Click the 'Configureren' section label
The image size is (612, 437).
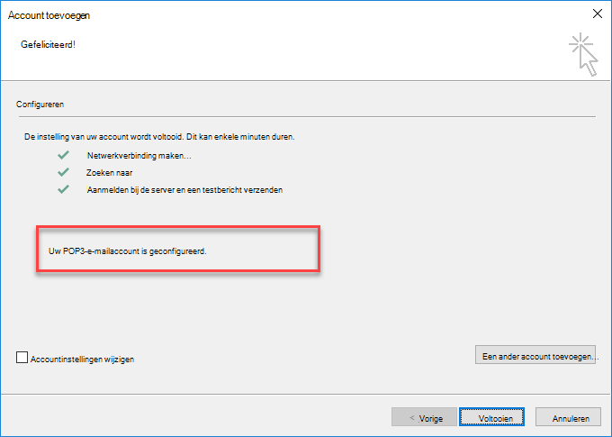(x=40, y=105)
